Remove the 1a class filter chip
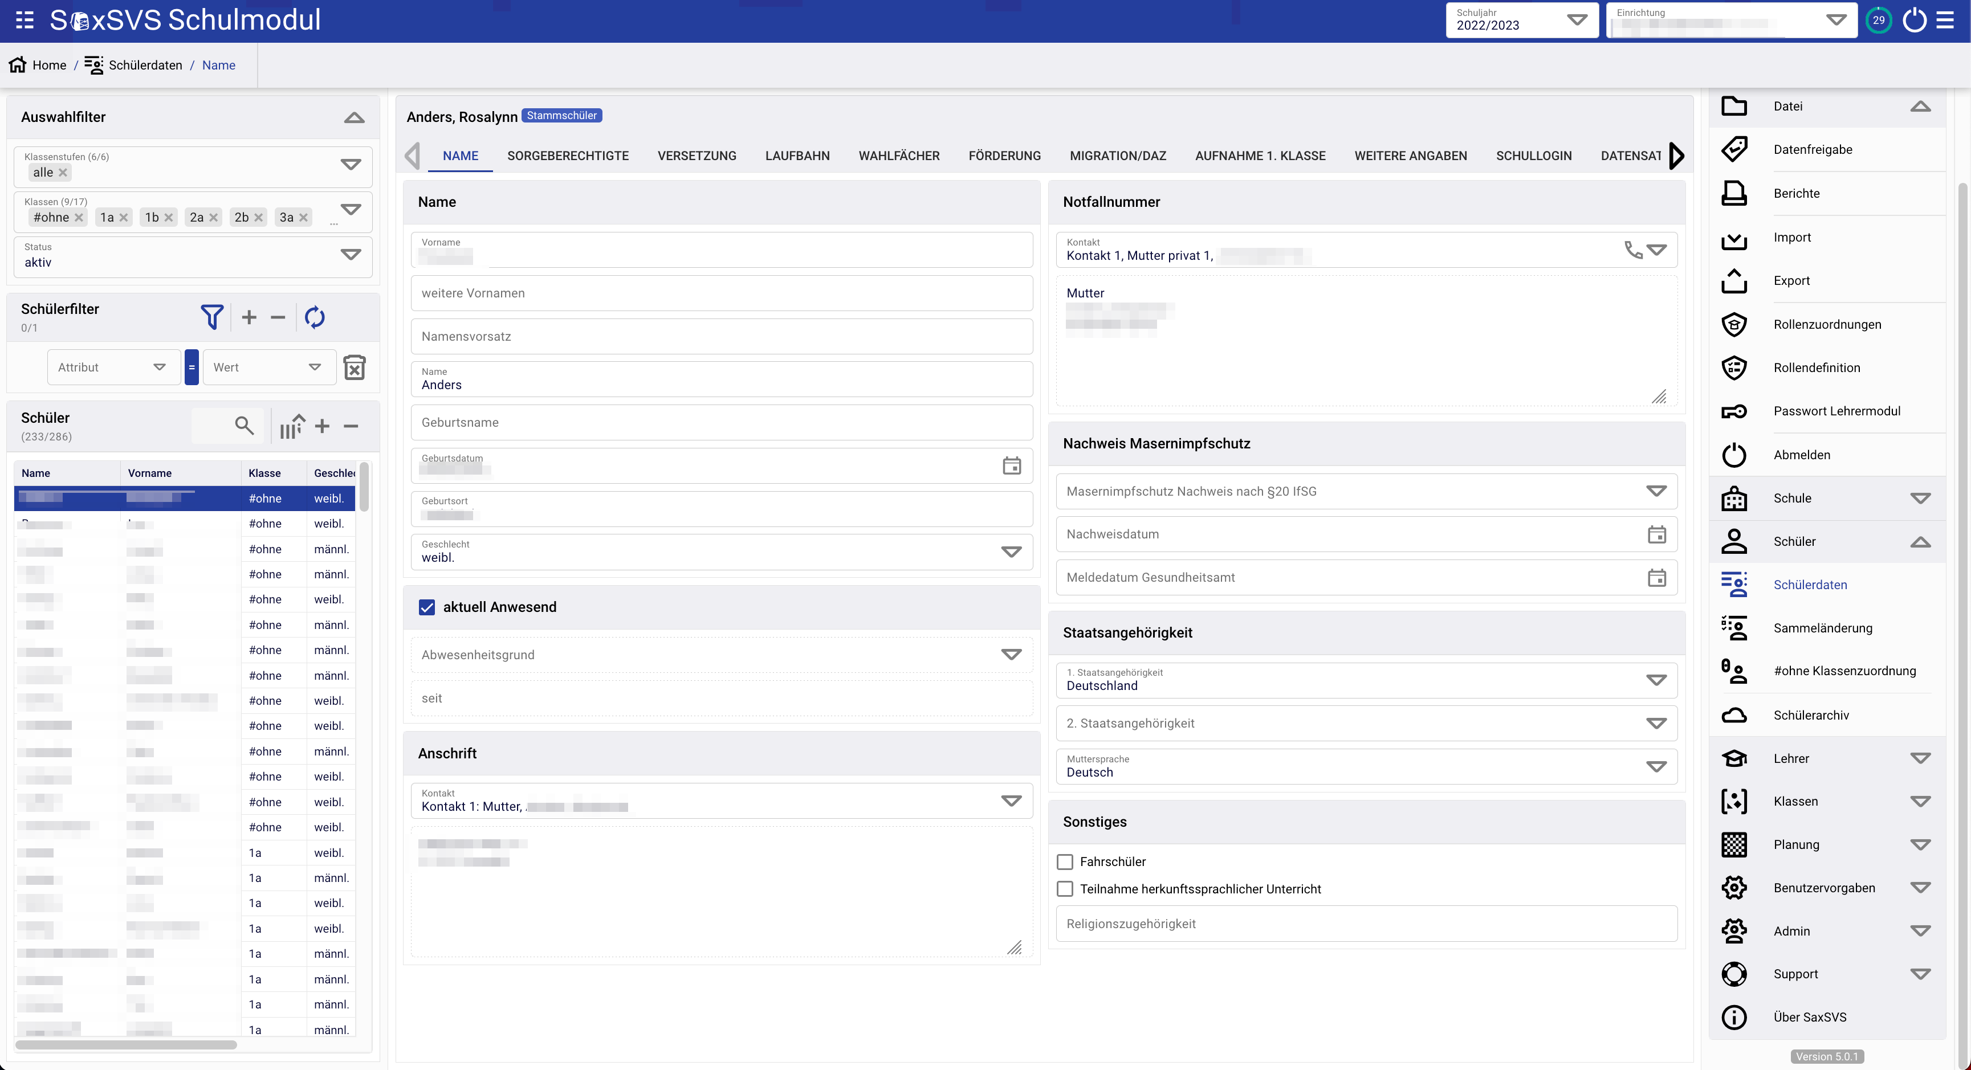 tap(124, 217)
